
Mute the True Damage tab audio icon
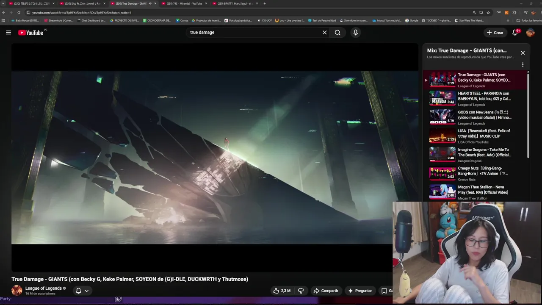coord(150,3)
